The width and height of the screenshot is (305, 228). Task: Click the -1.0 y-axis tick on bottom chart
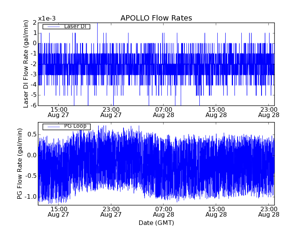(30, 197)
